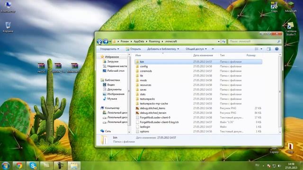Select the lastlogin file
303x170 pixels.
click(198, 127)
